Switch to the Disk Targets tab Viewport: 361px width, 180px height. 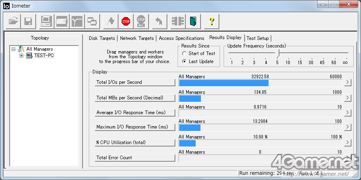[x=102, y=38]
